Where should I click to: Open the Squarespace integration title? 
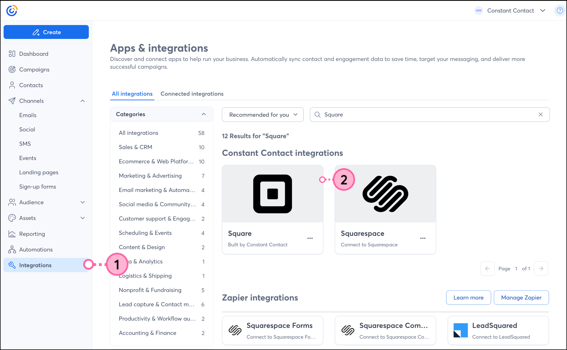[x=362, y=233]
